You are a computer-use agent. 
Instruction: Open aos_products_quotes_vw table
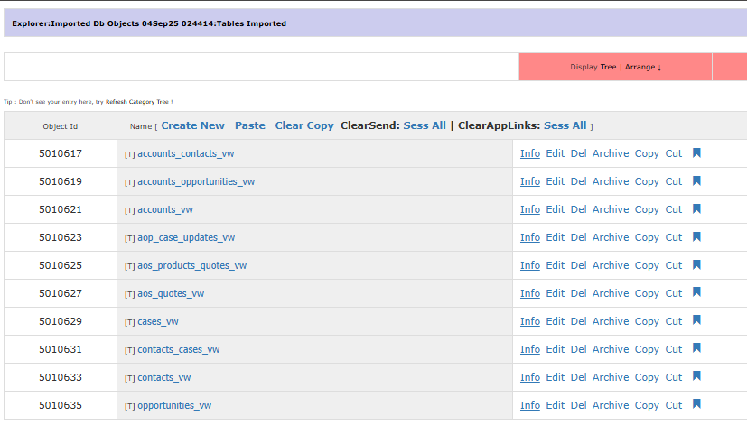point(192,265)
